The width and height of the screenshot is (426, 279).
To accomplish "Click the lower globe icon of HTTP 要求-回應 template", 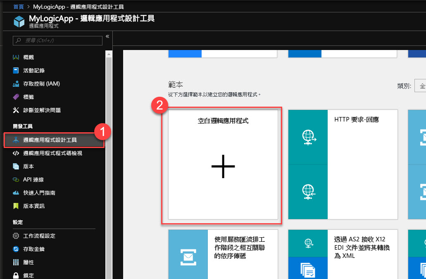I will [x=309, y=192].
